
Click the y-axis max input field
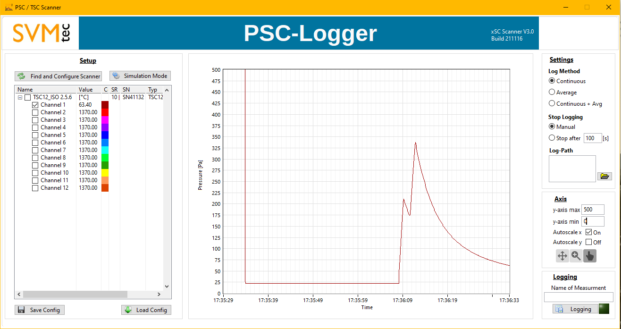(x=593, y=210)
